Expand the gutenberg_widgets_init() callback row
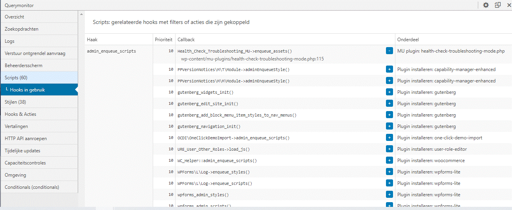This screenshot has width=512, height=210. [389, 92]
